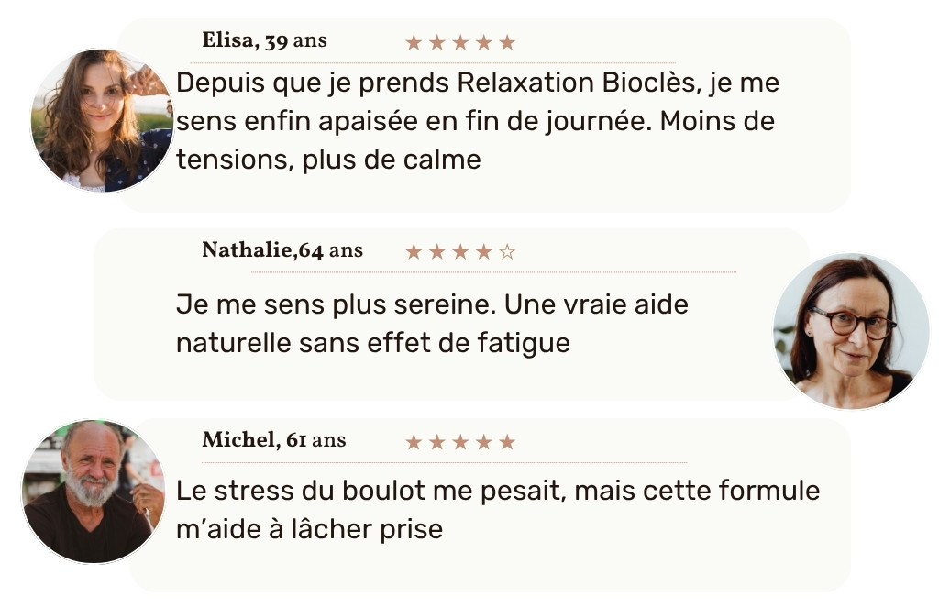
Task: Click Michel's profile photo
Action: (x=94, y=491)
